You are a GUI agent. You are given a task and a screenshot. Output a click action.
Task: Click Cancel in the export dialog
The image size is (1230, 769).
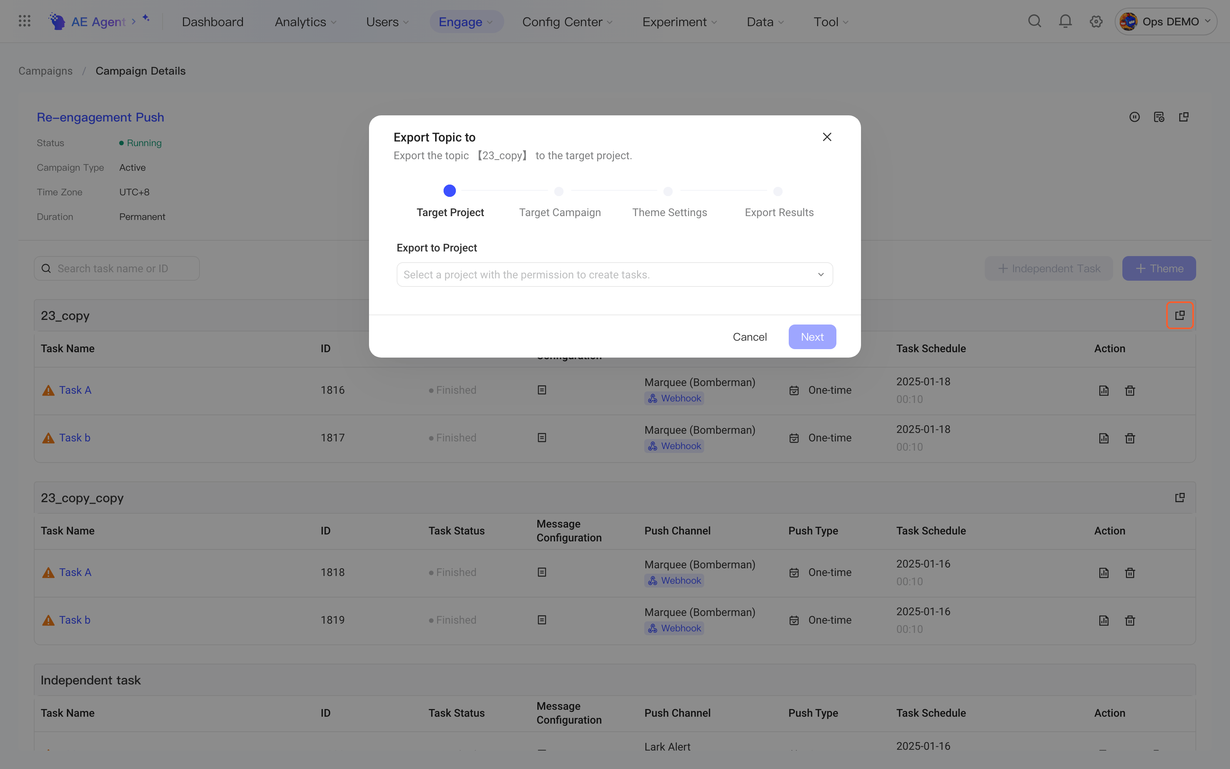(750, 337)
